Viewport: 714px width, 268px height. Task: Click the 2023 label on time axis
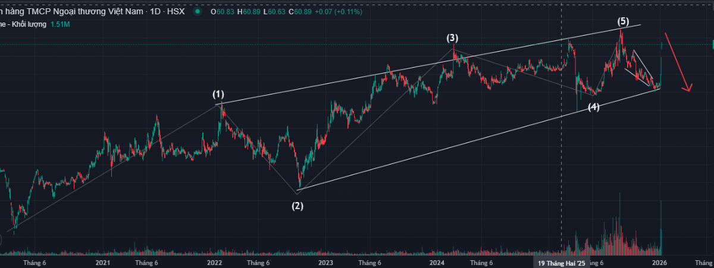click(x=325, y=263)
